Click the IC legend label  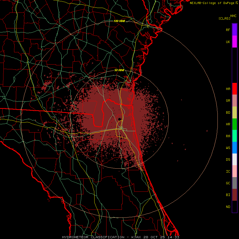228,171
